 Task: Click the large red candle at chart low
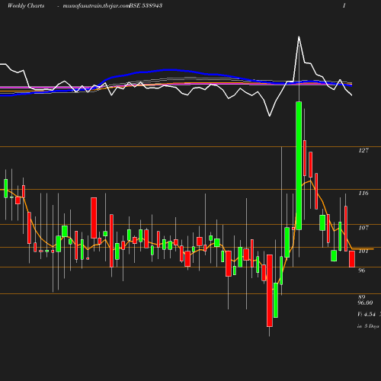270,290
